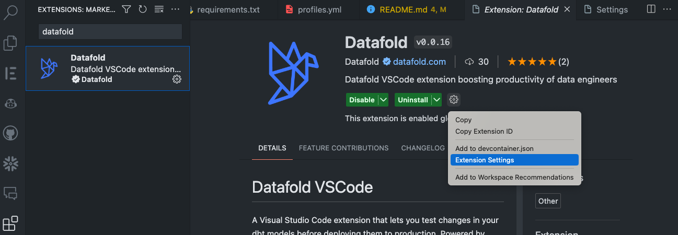The width and height of the screenshot is (678, 235).
Task: Open the Snowflake view in activity bar
Action: click(x=10, y=164)
